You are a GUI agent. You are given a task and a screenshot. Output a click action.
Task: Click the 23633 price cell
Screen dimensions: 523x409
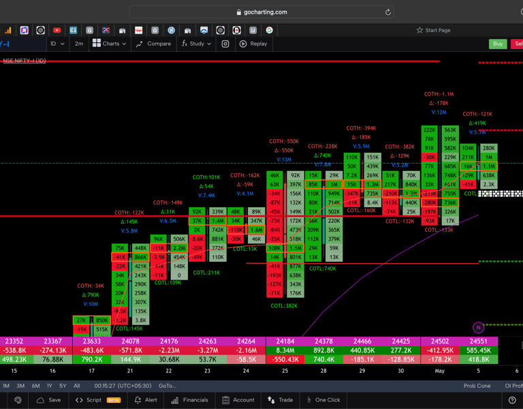pos(91,342)
